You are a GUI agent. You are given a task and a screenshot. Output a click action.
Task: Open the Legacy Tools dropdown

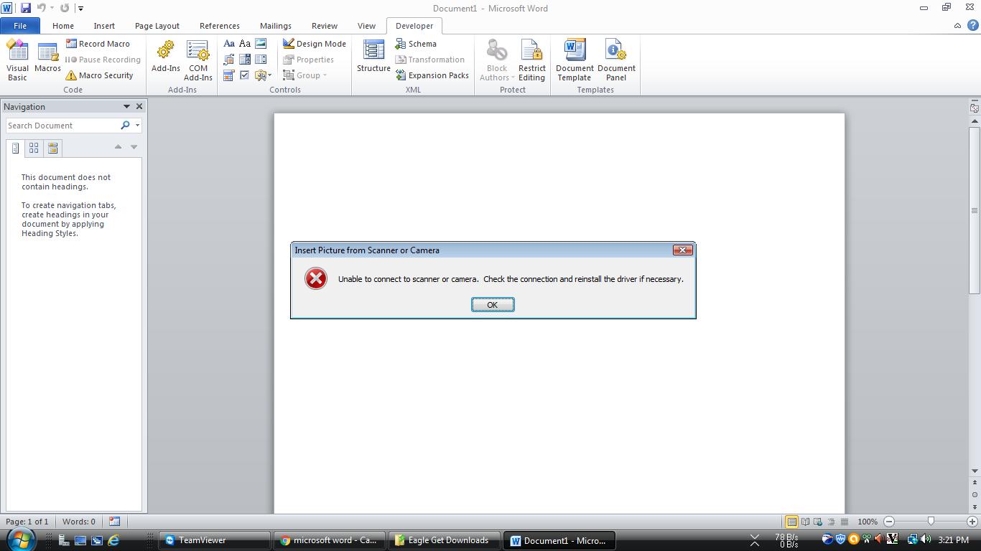(263, 75)
